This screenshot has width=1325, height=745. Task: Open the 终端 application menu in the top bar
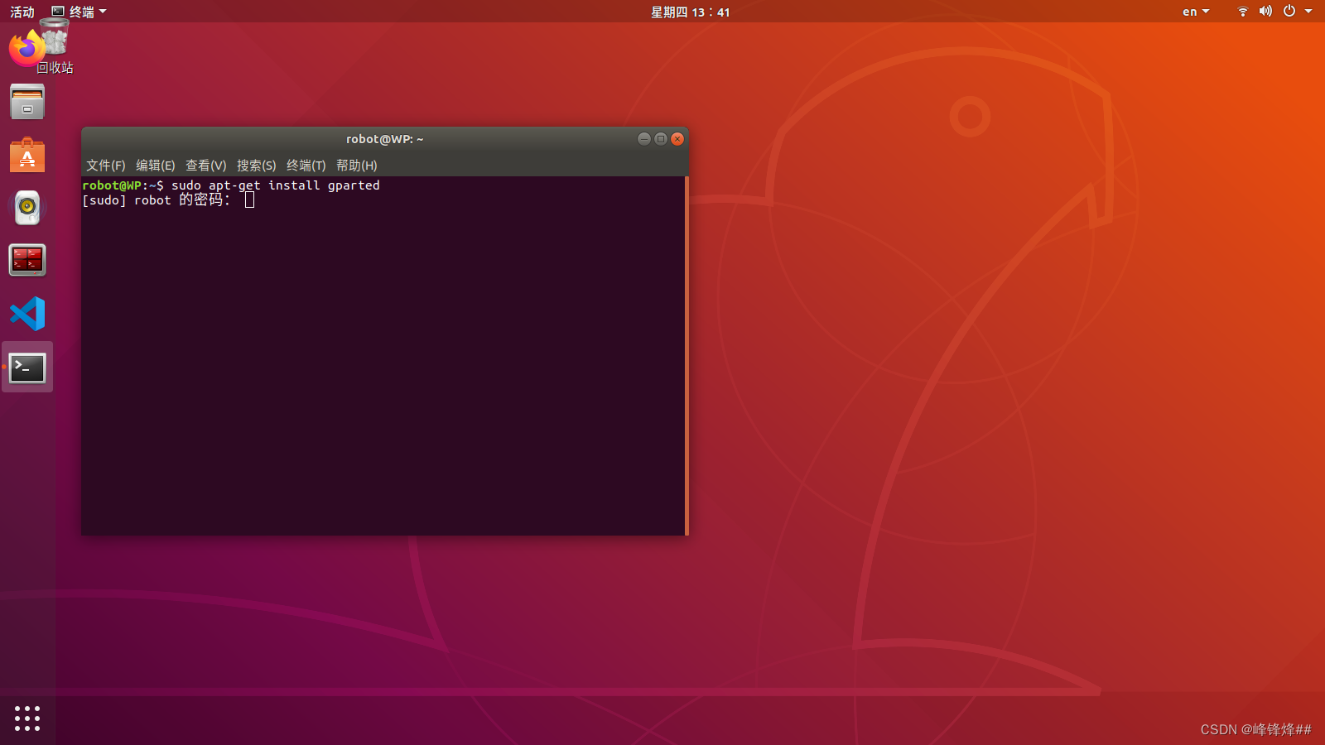click(80, 11)
